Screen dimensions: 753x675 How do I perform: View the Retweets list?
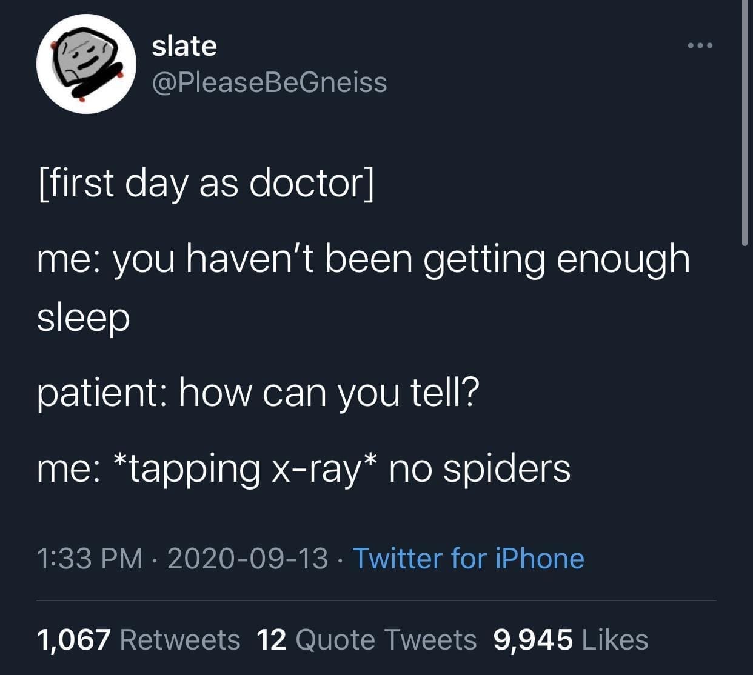point(180,640)
